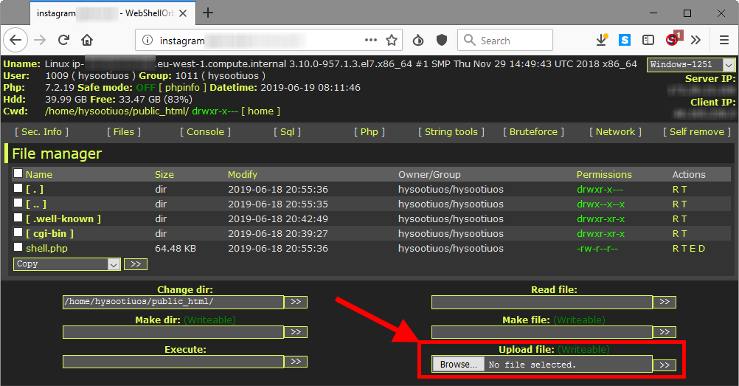
Task: Open a new browser tab
Action: (208, 13)
